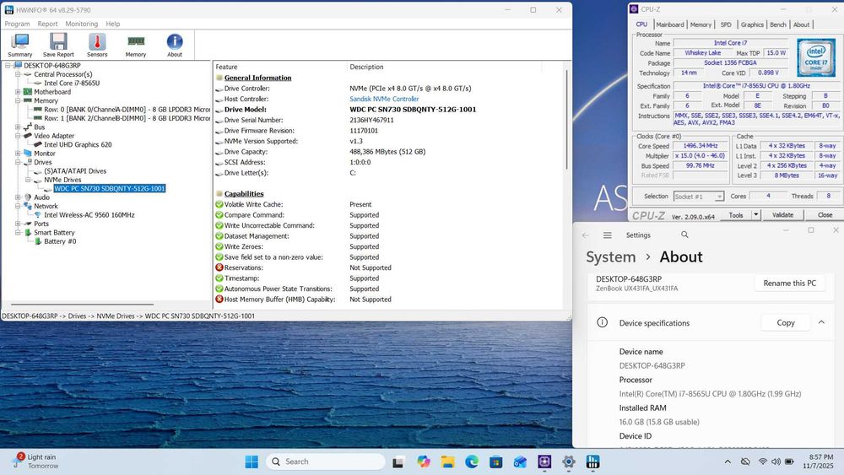
Task: Collapse the Device specifications section
Action: [x=821, y=322]
